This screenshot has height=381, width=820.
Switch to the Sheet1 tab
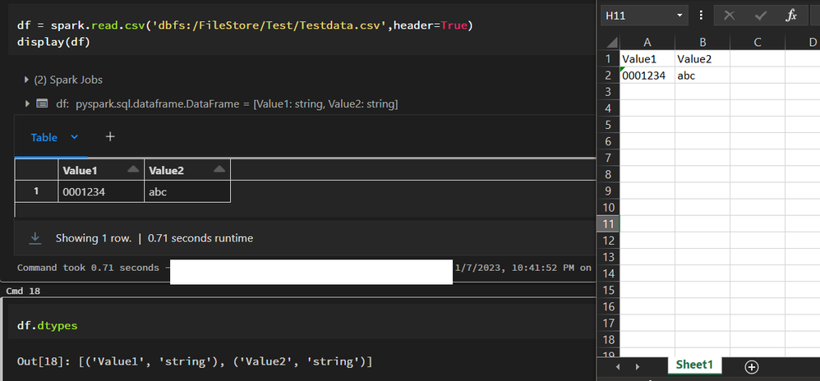(x=694, y=365)
